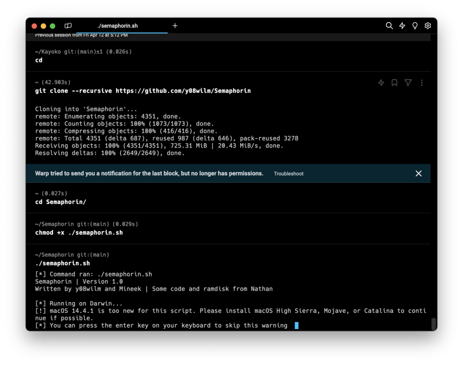
Task: Click the green fullscreen window button
Action: tap(53, 26)
